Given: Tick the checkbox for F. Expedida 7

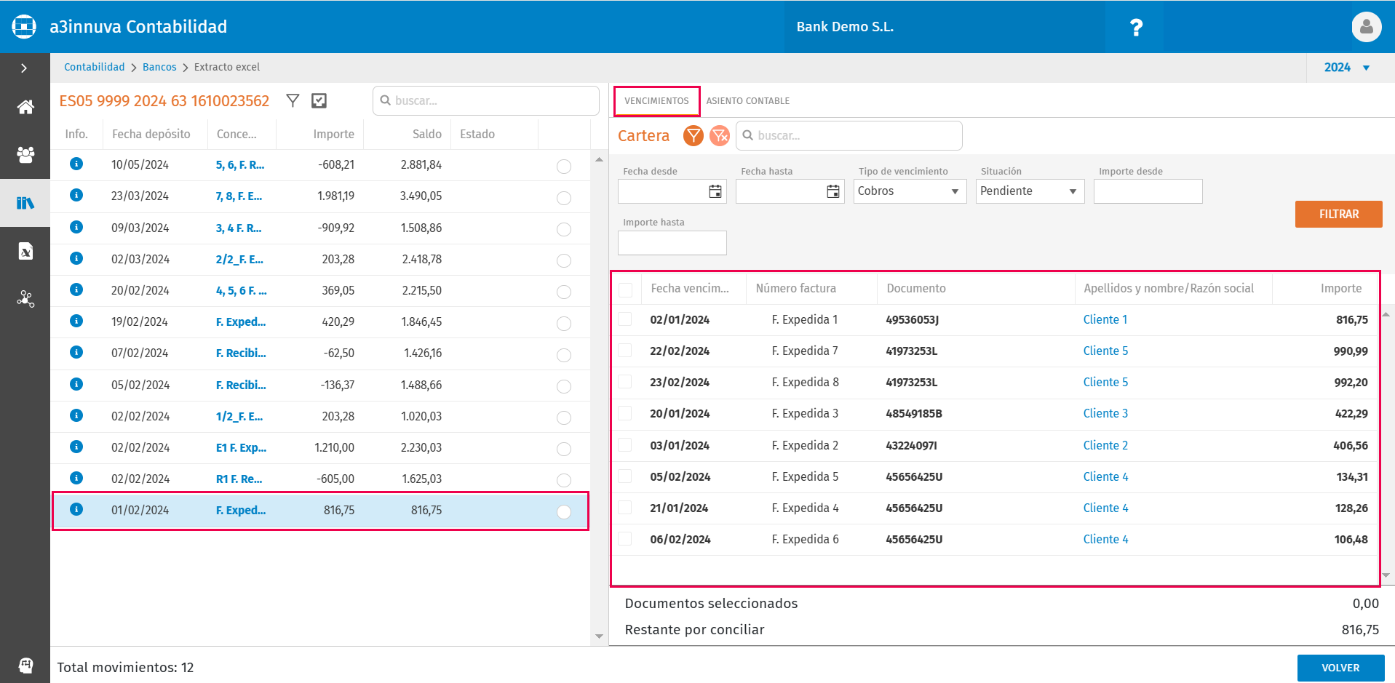Looking at the screenshot, I should (625, 351).
